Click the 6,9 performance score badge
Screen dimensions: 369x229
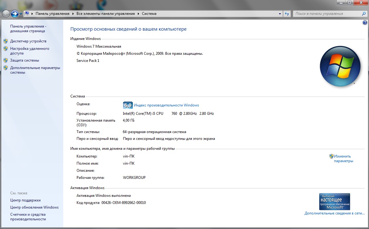(128, 105)
